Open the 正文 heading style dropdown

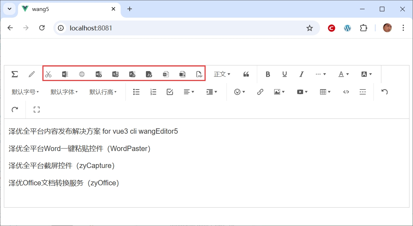[x=222, y=74]
